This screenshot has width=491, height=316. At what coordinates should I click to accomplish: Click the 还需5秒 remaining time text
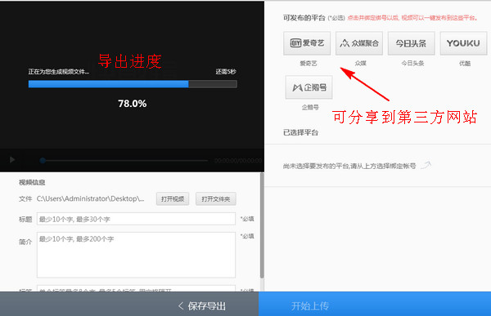click(226, 72)
